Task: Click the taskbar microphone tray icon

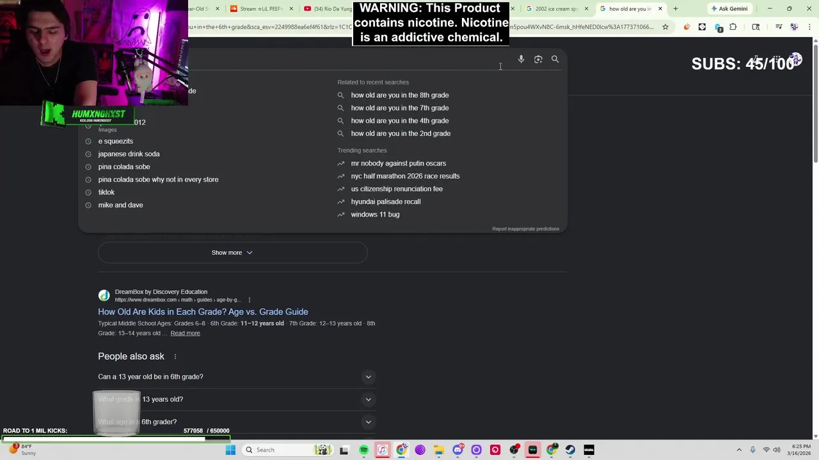Action: (x=752, y=450)
